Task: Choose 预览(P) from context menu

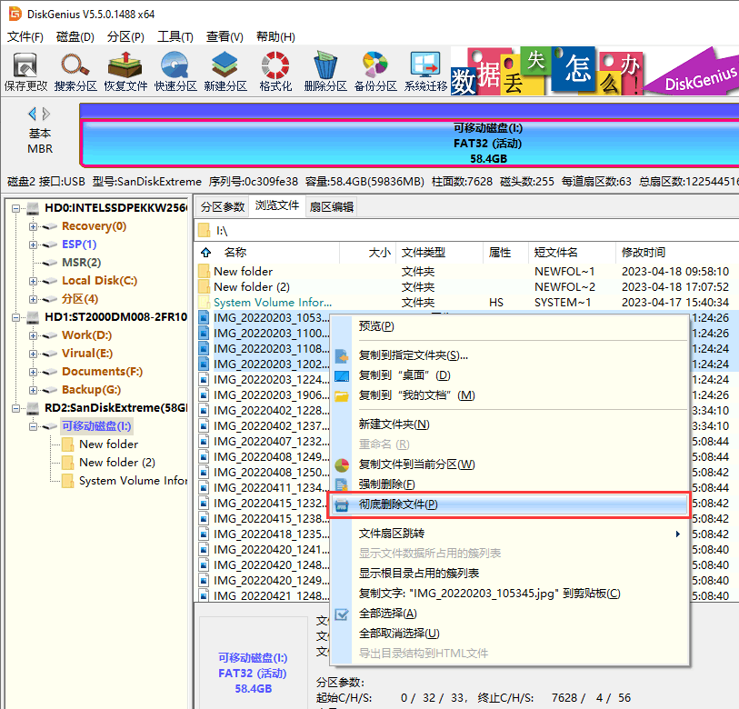Action: (509, 326)
